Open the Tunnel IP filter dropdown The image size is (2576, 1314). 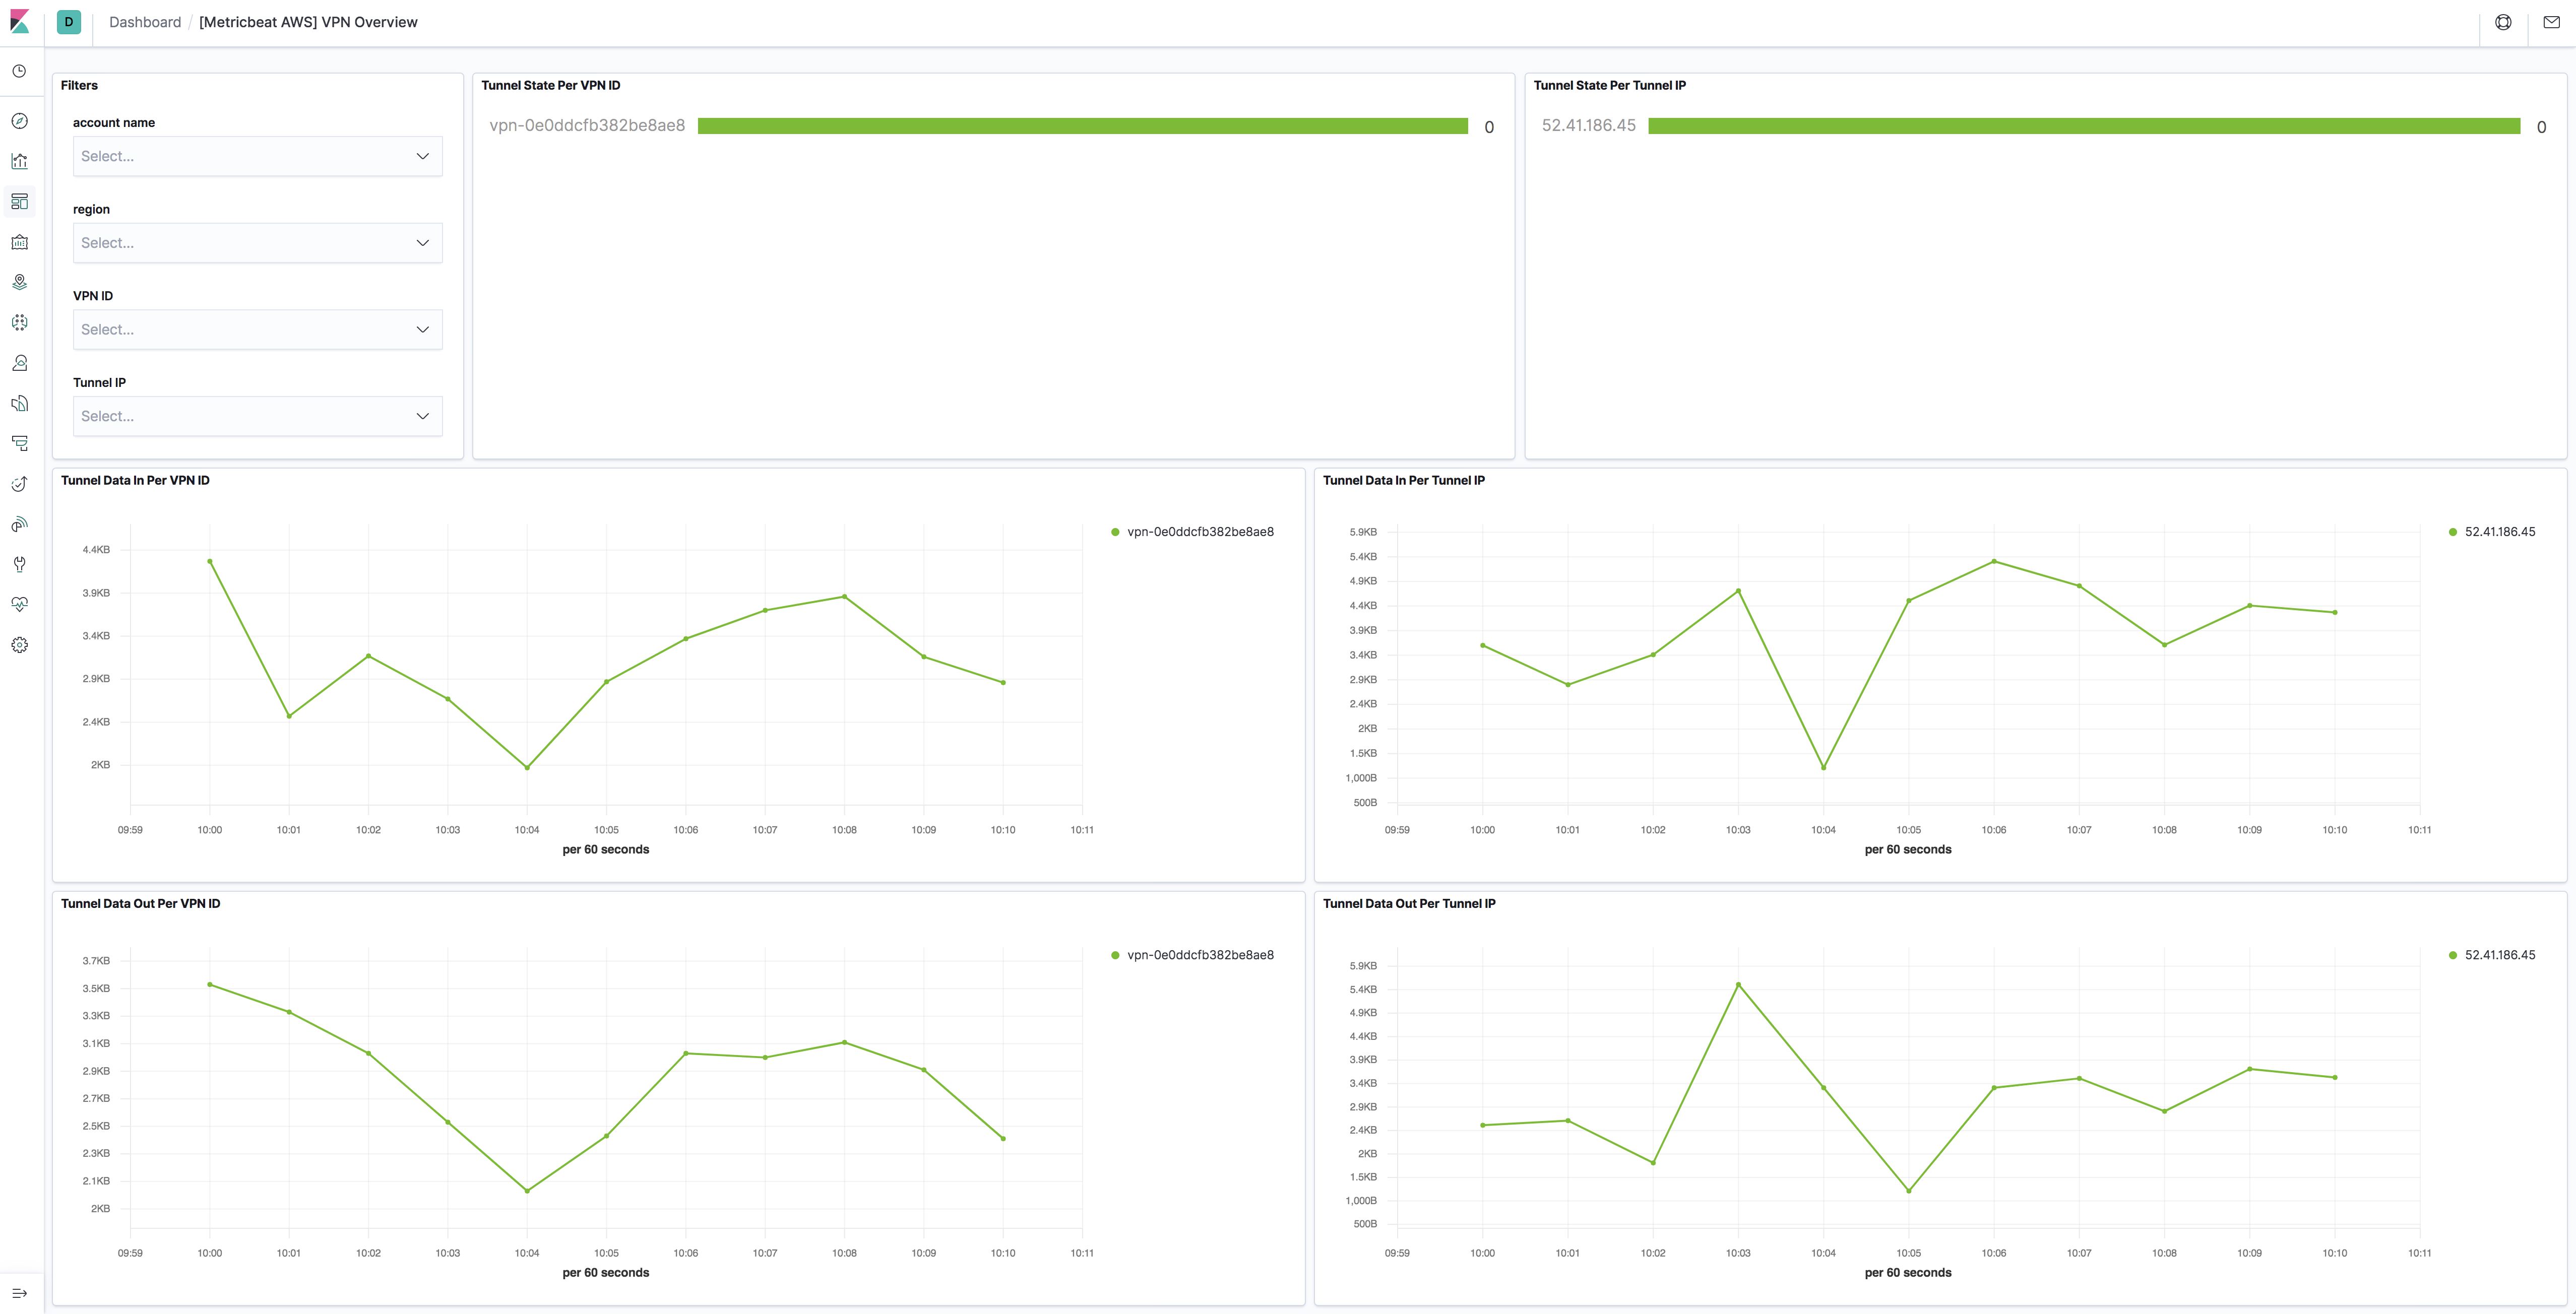pyautogui.click(x=257, y=415)
